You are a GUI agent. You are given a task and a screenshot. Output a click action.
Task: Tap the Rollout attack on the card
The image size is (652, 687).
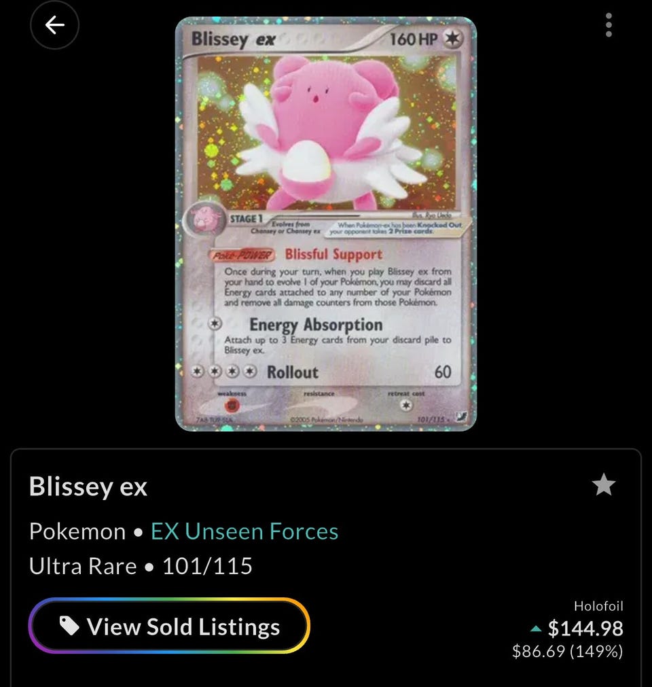(x=293, y=372)
